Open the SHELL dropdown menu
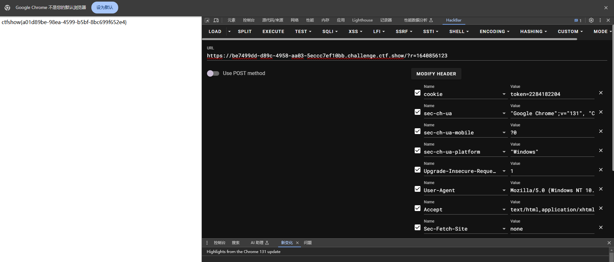Viewport: 614px width, 262px height. coord(459,31)
